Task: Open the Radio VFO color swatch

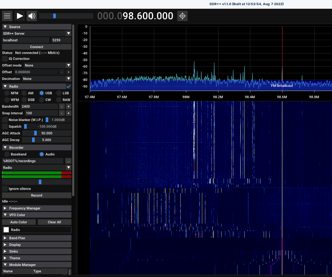Action: click(6, 229)
